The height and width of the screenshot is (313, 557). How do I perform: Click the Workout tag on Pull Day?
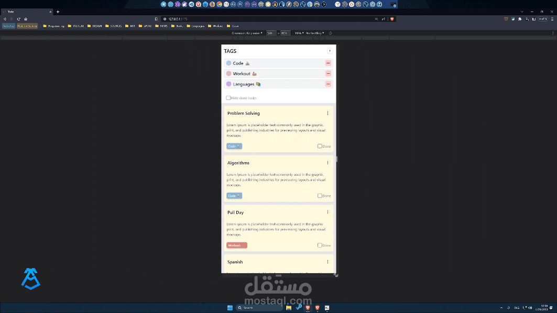click(x=237, y=245)
